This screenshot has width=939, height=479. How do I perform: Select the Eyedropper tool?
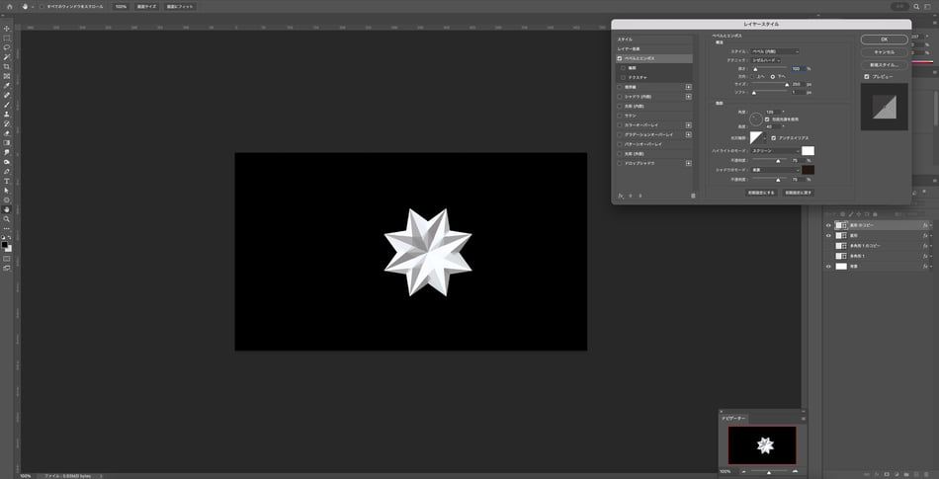pyautogui.click(x=7, y=85)
